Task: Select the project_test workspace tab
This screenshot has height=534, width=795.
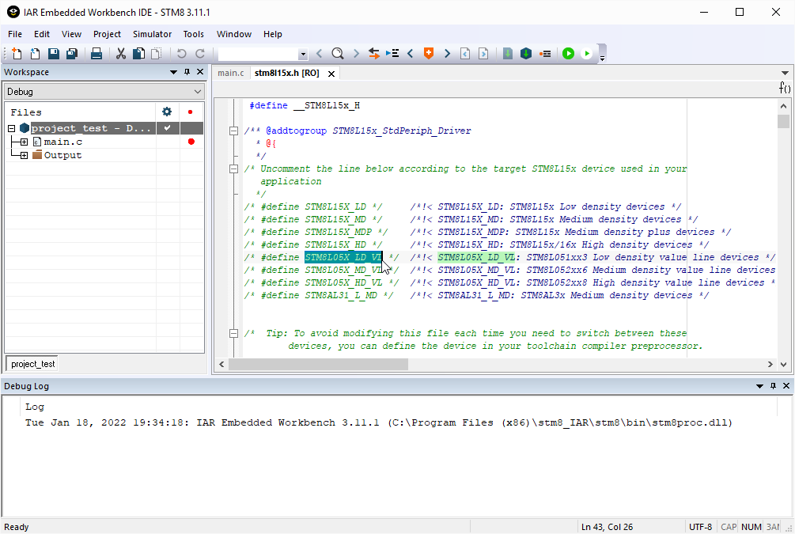Action: (x=33, y=364)
